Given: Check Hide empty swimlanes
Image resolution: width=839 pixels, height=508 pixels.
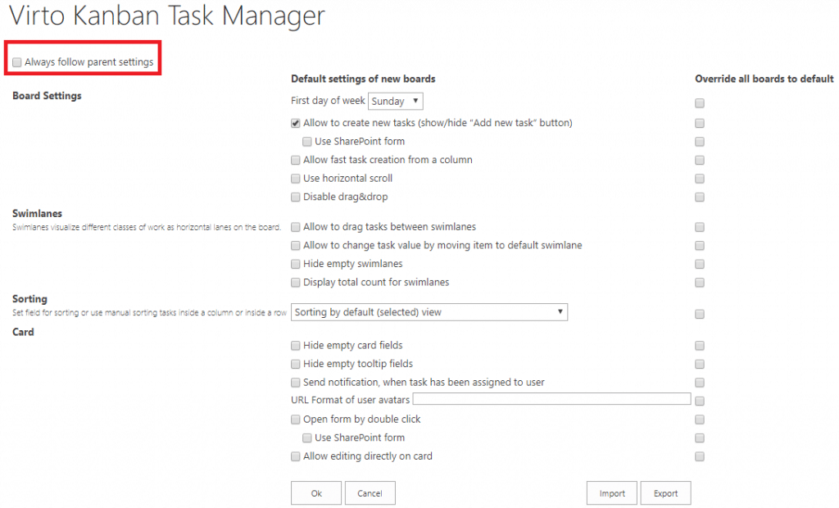Looking at the screenshot, I should pos(295,264).
